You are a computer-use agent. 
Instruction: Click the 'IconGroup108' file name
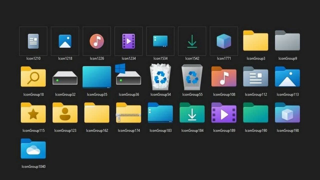click(224, 94)
